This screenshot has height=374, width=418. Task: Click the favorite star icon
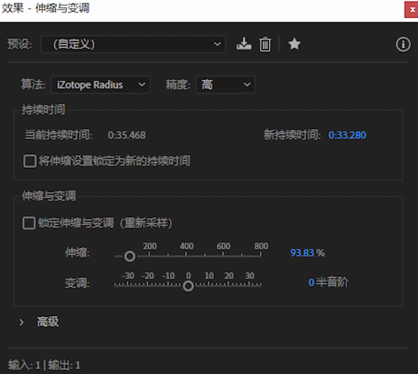pyautogui.click(x=294, y=44)
